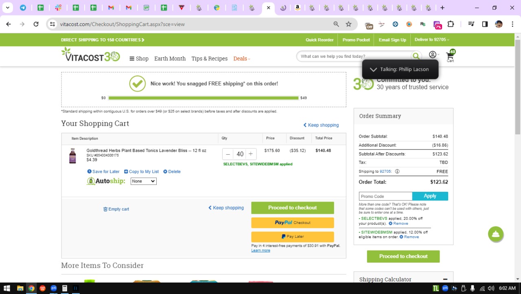Image resolution: width=521 pixels, height=294 pixels.
Task: Open browser zoom magnifier icon
Action: pos(336,24)
